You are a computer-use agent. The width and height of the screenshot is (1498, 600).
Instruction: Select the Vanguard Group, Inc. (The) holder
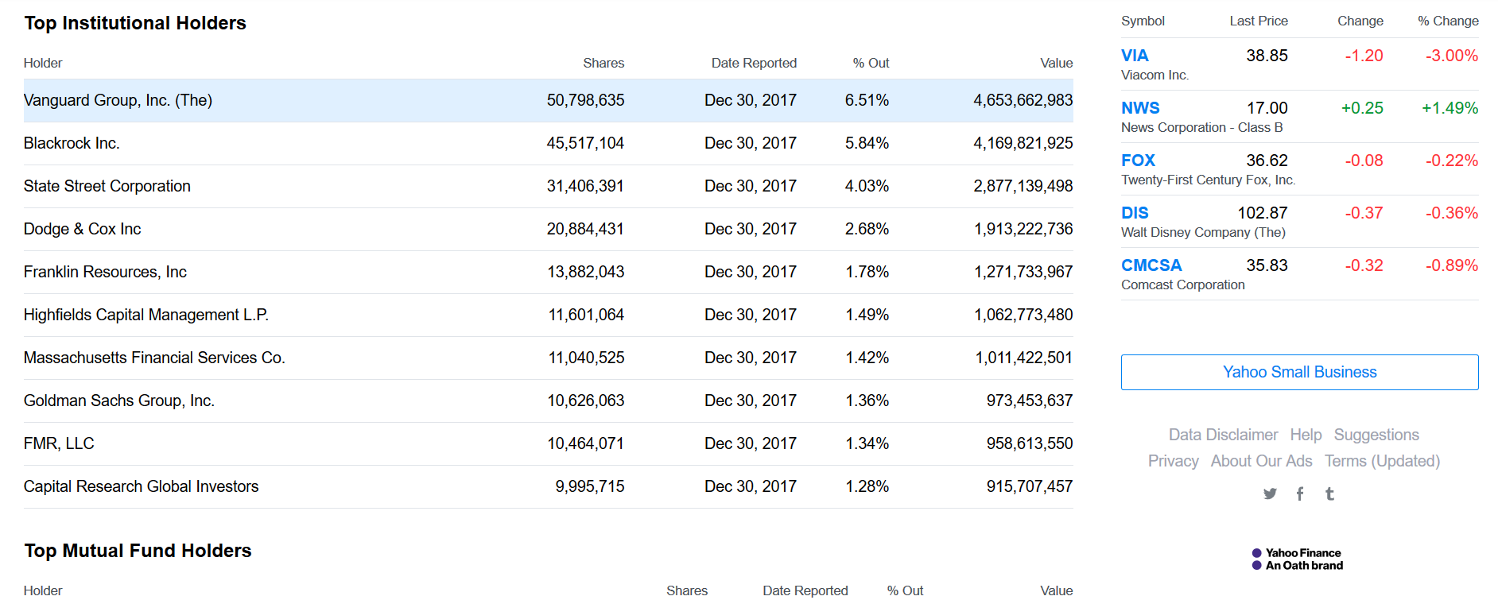coord(118,100)
